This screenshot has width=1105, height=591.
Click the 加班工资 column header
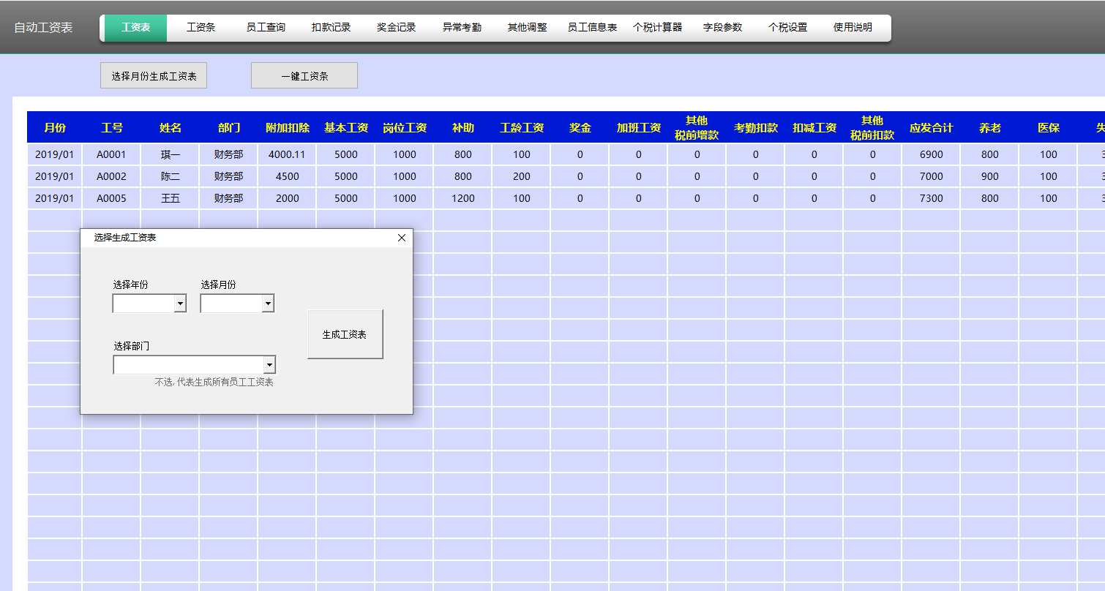coord(638,128)
